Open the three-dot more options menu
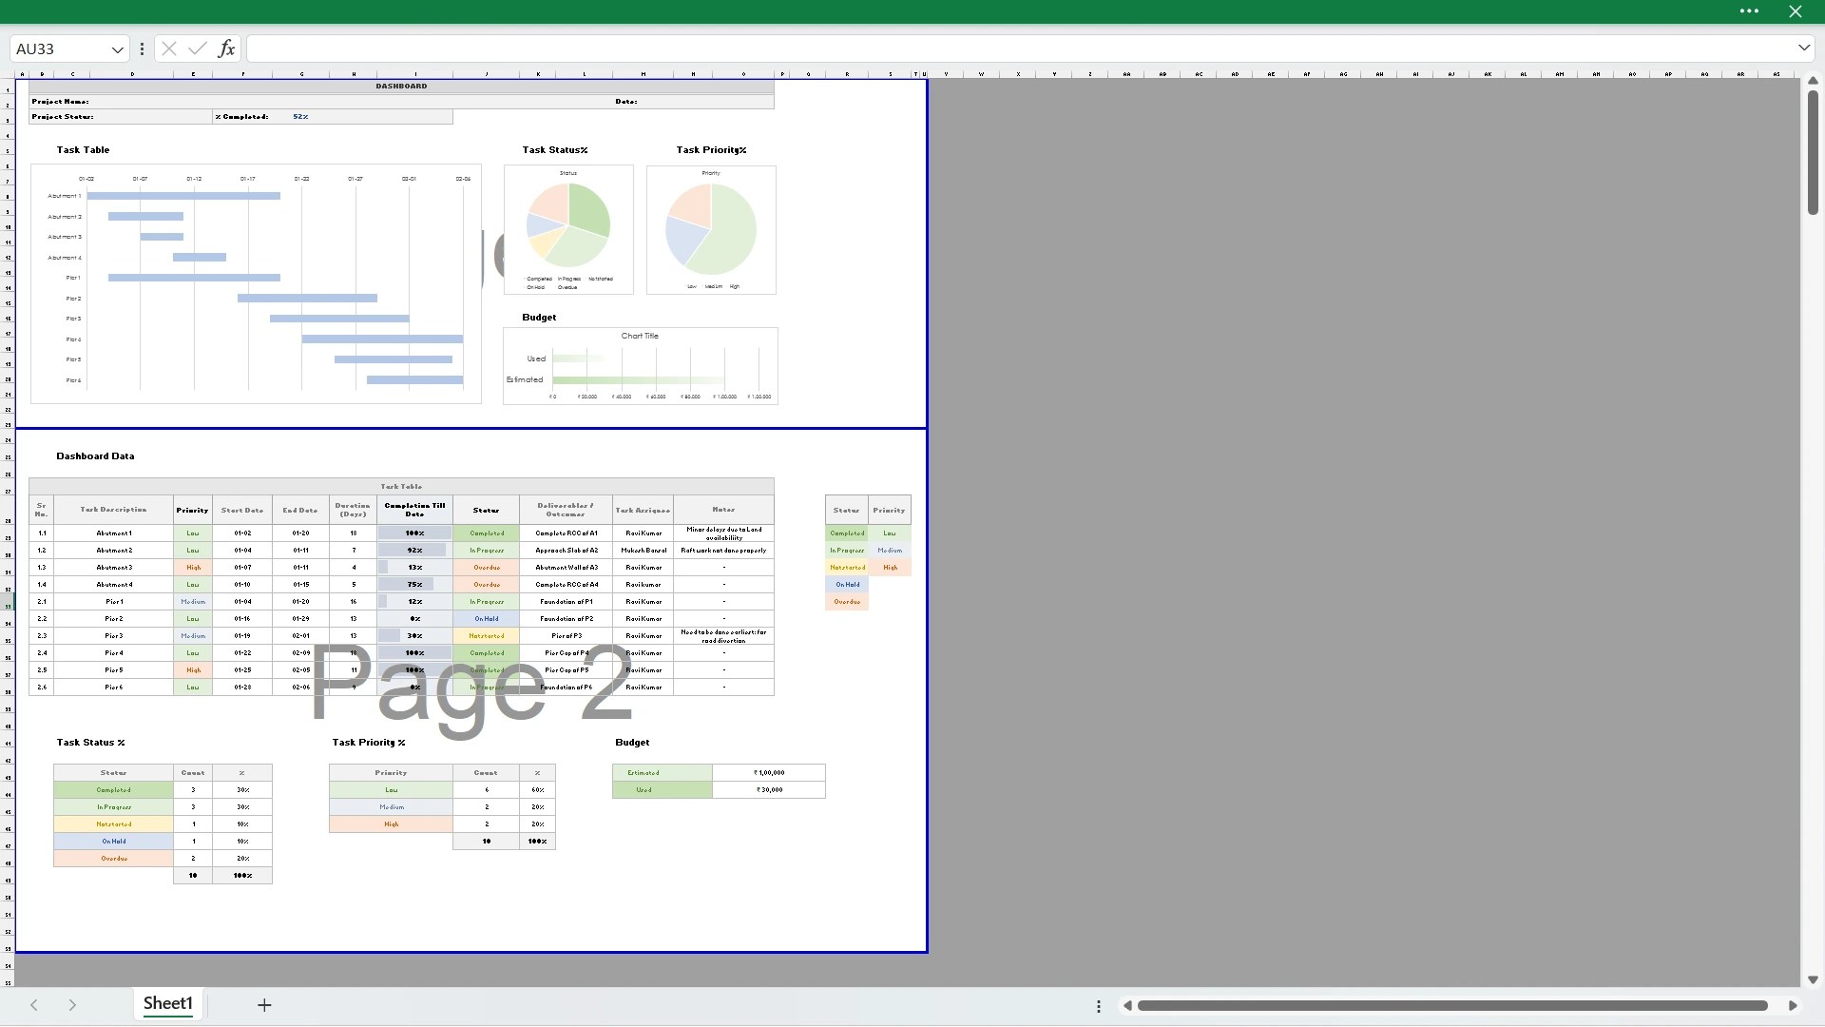The image size is (1825, 1027). pyautogui.click(x=1749, y=11)
